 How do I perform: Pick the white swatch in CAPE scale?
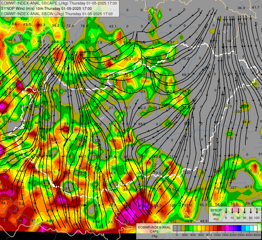click(x=255, y=228)
